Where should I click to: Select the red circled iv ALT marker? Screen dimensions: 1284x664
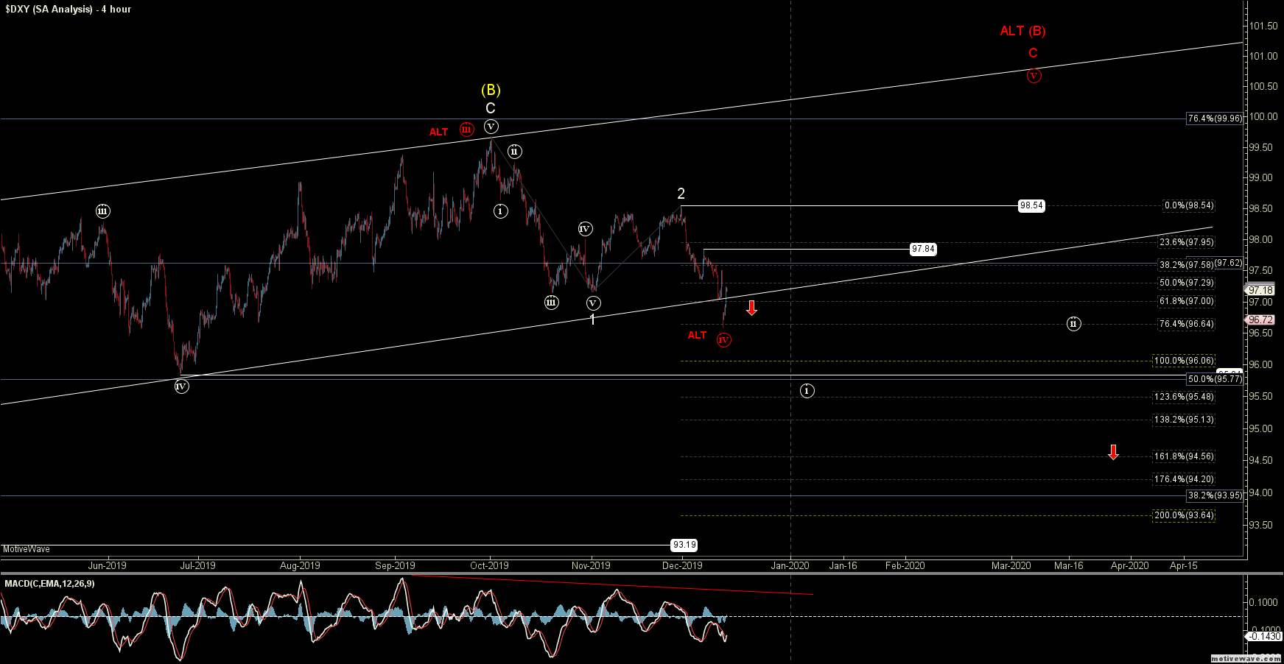724,339
